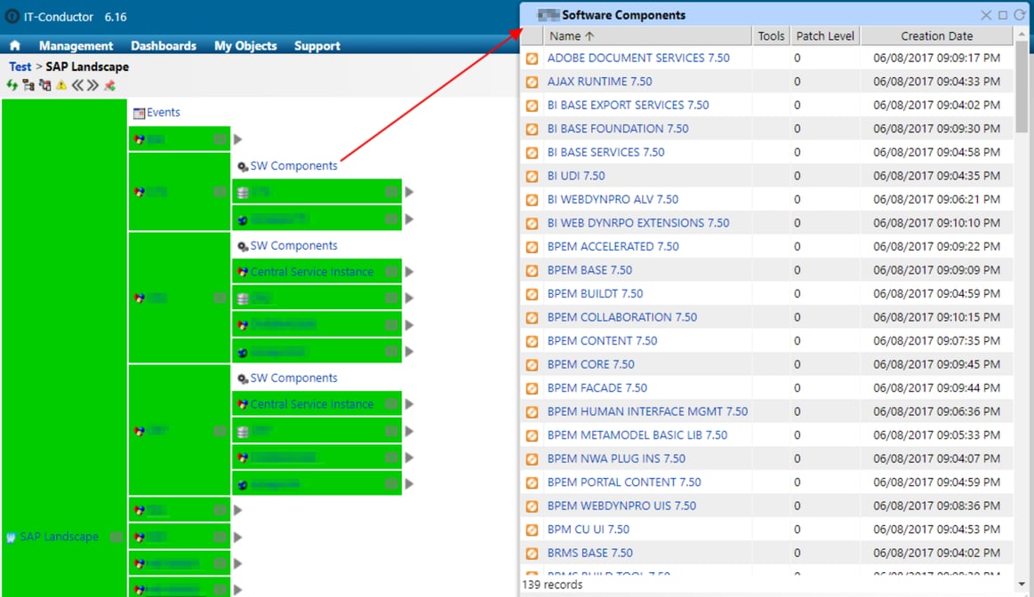Open ADOBE DOCUMENT SERVICES 7.50 link
This screenshot has width=1034, height=597.
pyautogui.click(x=638, y=58)
